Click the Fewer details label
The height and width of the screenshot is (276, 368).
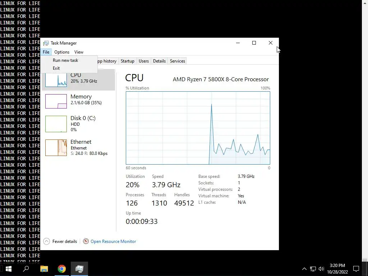65,241
